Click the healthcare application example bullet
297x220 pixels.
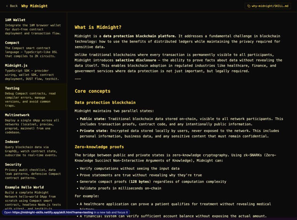click(x=175, y=206)
